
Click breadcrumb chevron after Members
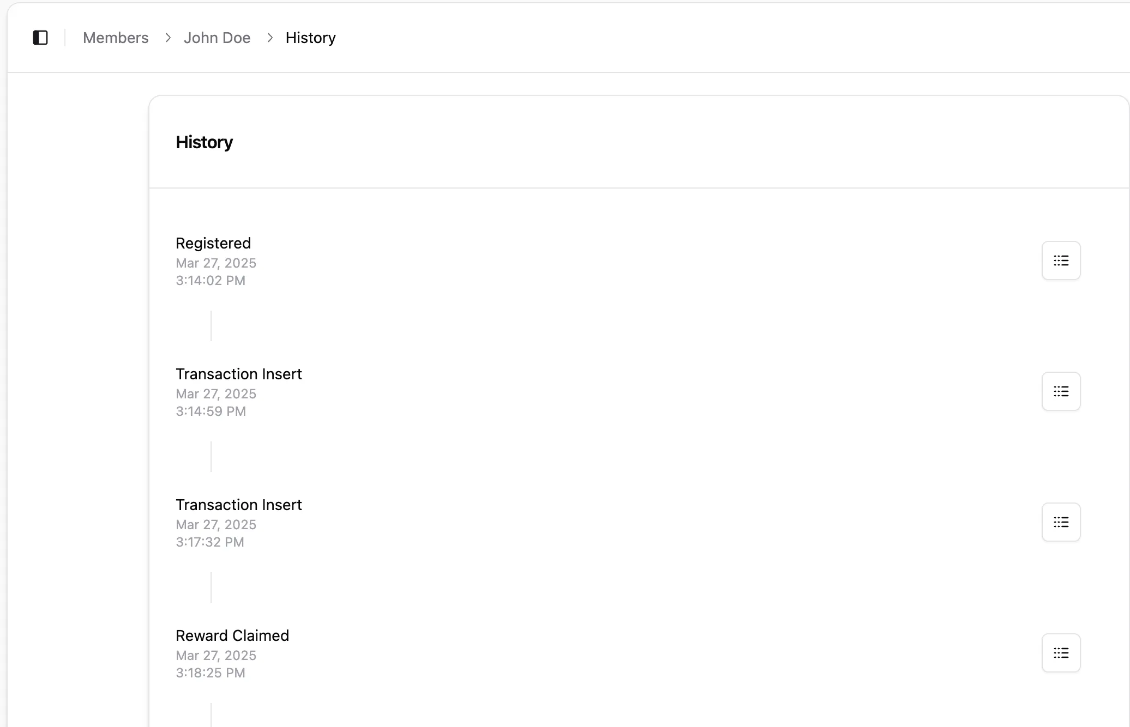pos(168,38)
